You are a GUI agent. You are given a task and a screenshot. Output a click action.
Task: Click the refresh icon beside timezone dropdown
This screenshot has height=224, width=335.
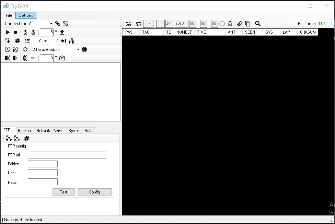click(25, 49)
